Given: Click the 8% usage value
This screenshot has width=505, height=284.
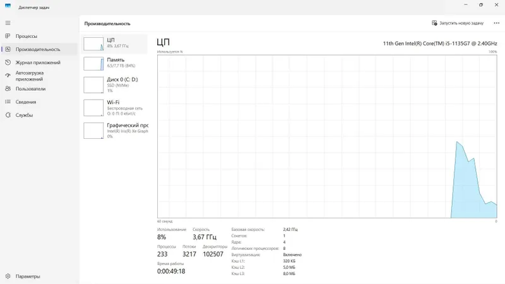Looking at the screenshot, I should [162, 237].
